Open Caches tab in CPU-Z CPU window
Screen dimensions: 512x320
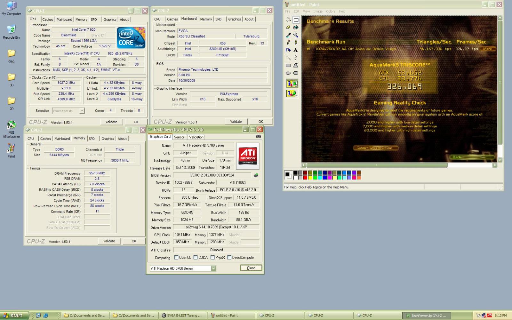[48, 20]
